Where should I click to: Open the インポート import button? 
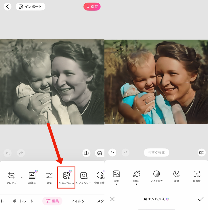click(30, 6)
